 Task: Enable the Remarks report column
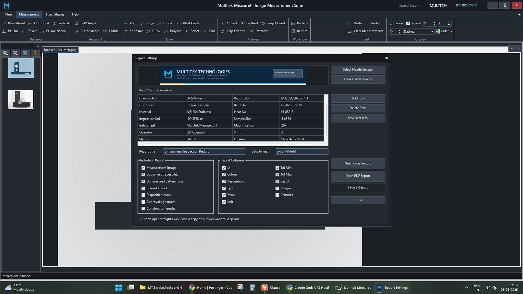(277, 195)
